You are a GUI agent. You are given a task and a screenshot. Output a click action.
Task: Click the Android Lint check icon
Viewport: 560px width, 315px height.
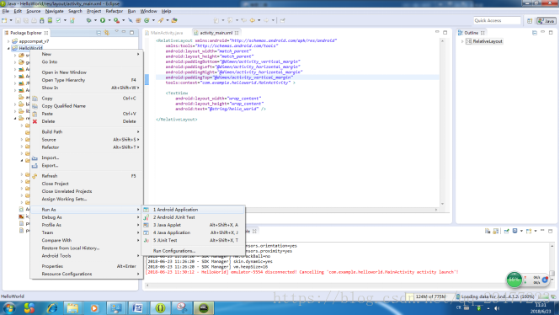(x=58, y=21)
